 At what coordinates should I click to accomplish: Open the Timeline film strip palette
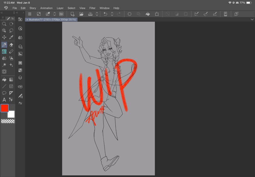(x=20, y=63)
